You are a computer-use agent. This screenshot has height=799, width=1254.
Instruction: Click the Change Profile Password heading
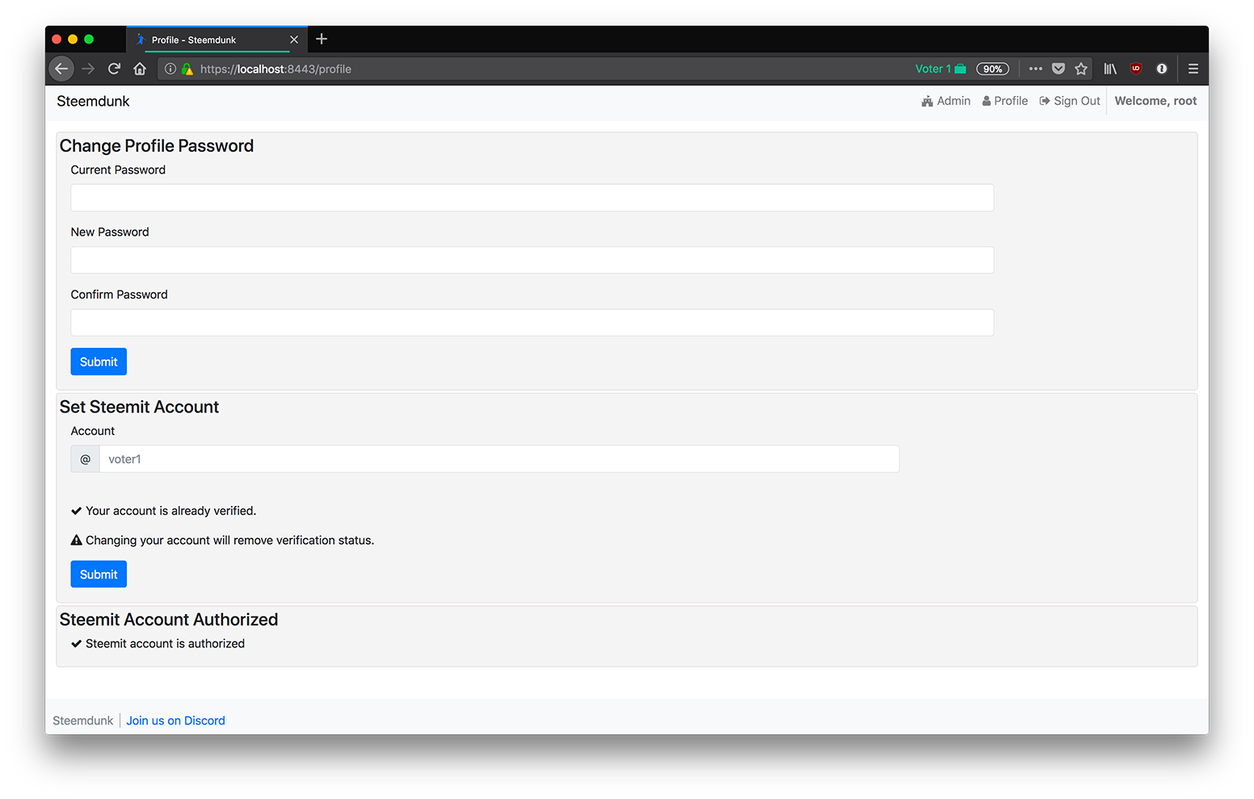(157, 146)
